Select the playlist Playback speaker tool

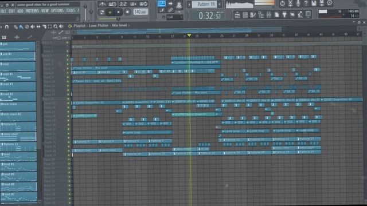point(61,27)
